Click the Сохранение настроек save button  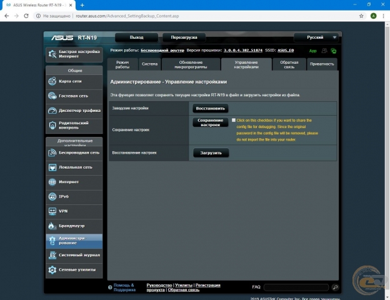click(211, 122)
